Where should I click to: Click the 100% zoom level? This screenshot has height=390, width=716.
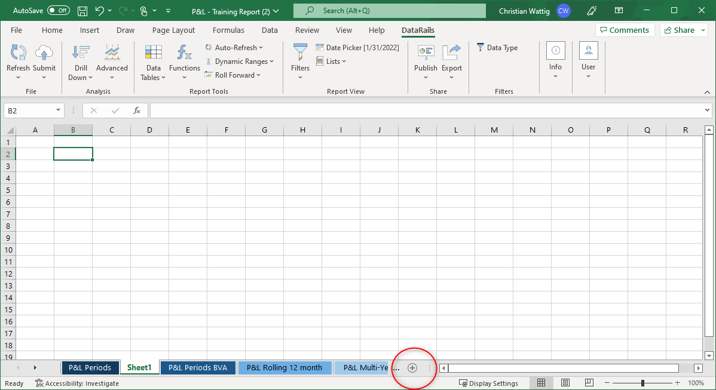(x=696, y=383)
